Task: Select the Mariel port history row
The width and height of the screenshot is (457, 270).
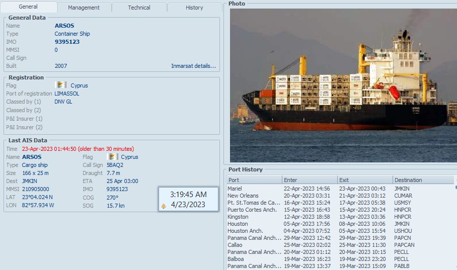Action: point(340,189)
